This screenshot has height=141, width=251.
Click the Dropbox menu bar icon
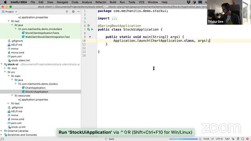point(189,2)
